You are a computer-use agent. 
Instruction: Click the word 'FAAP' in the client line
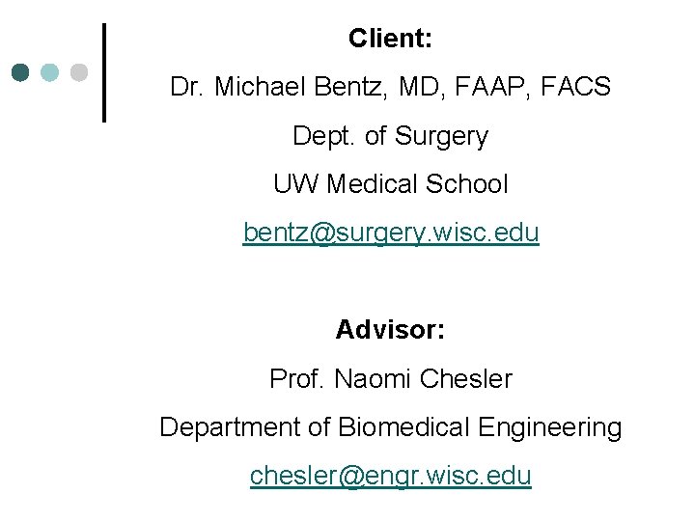[x=490, y=88]
